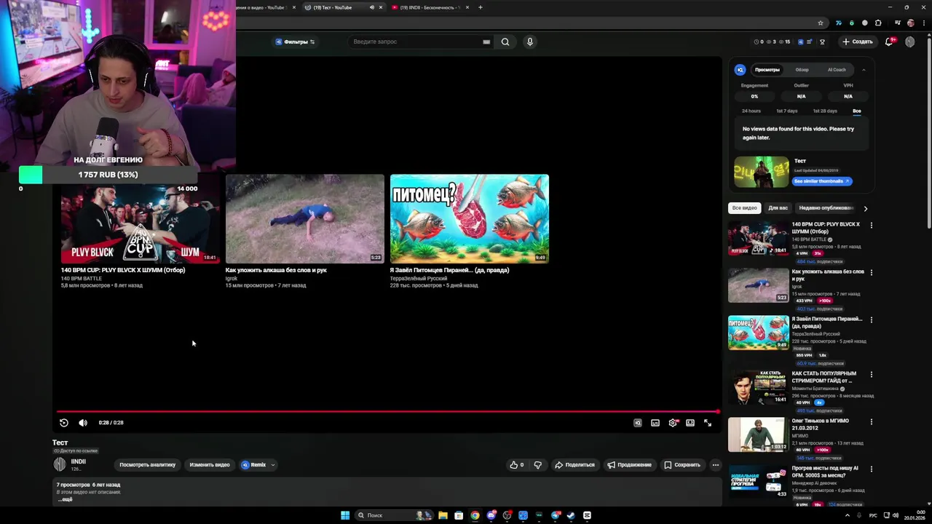
Task: Switch to the IINDII Бесконечность browser tab
Action: pyautogui.click(x=429, y=7)
